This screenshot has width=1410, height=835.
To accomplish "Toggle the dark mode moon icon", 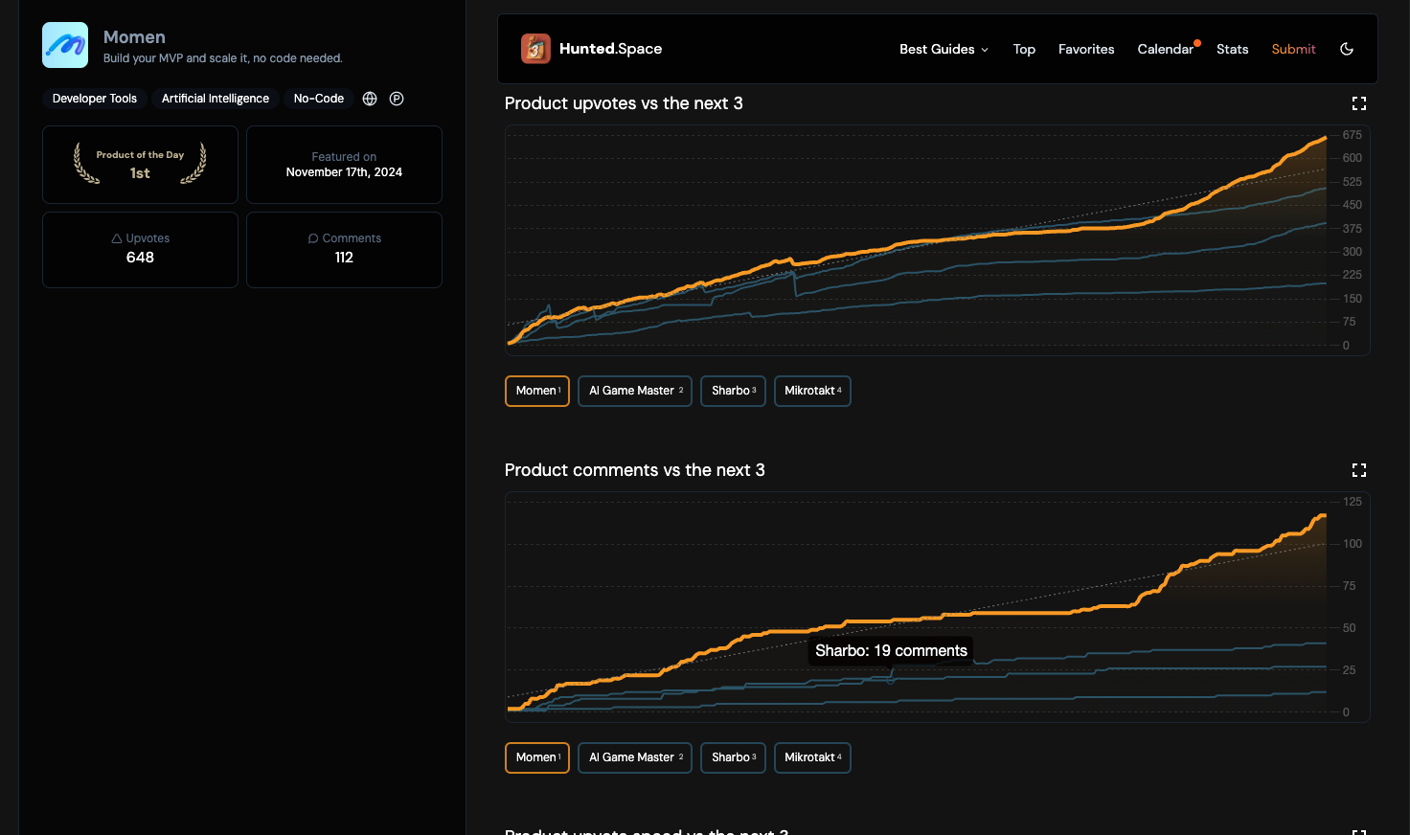I will click(1347, 49).
